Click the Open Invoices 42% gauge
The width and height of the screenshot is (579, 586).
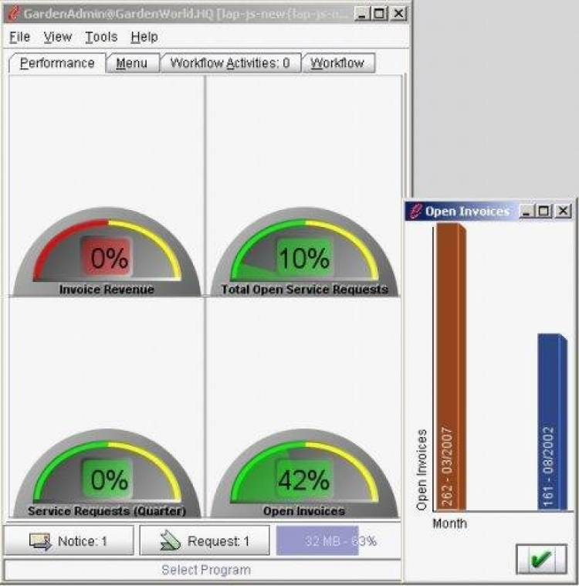click(x=305, y=473)
